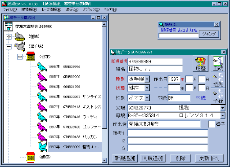The height and width of the screenshot is (167, 230).
Task: Click the magenta bird icon for バルカン
Action: pos(42,137)
